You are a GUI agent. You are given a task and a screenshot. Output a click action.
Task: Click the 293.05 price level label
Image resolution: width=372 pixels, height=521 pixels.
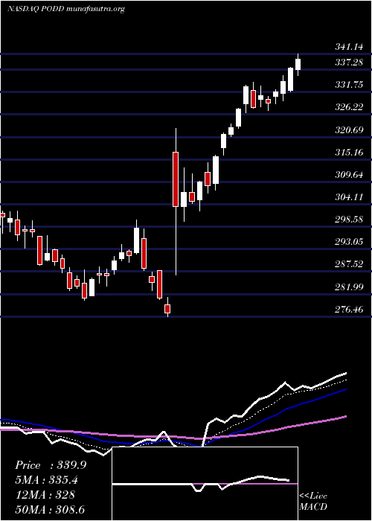tap(349, 242)
